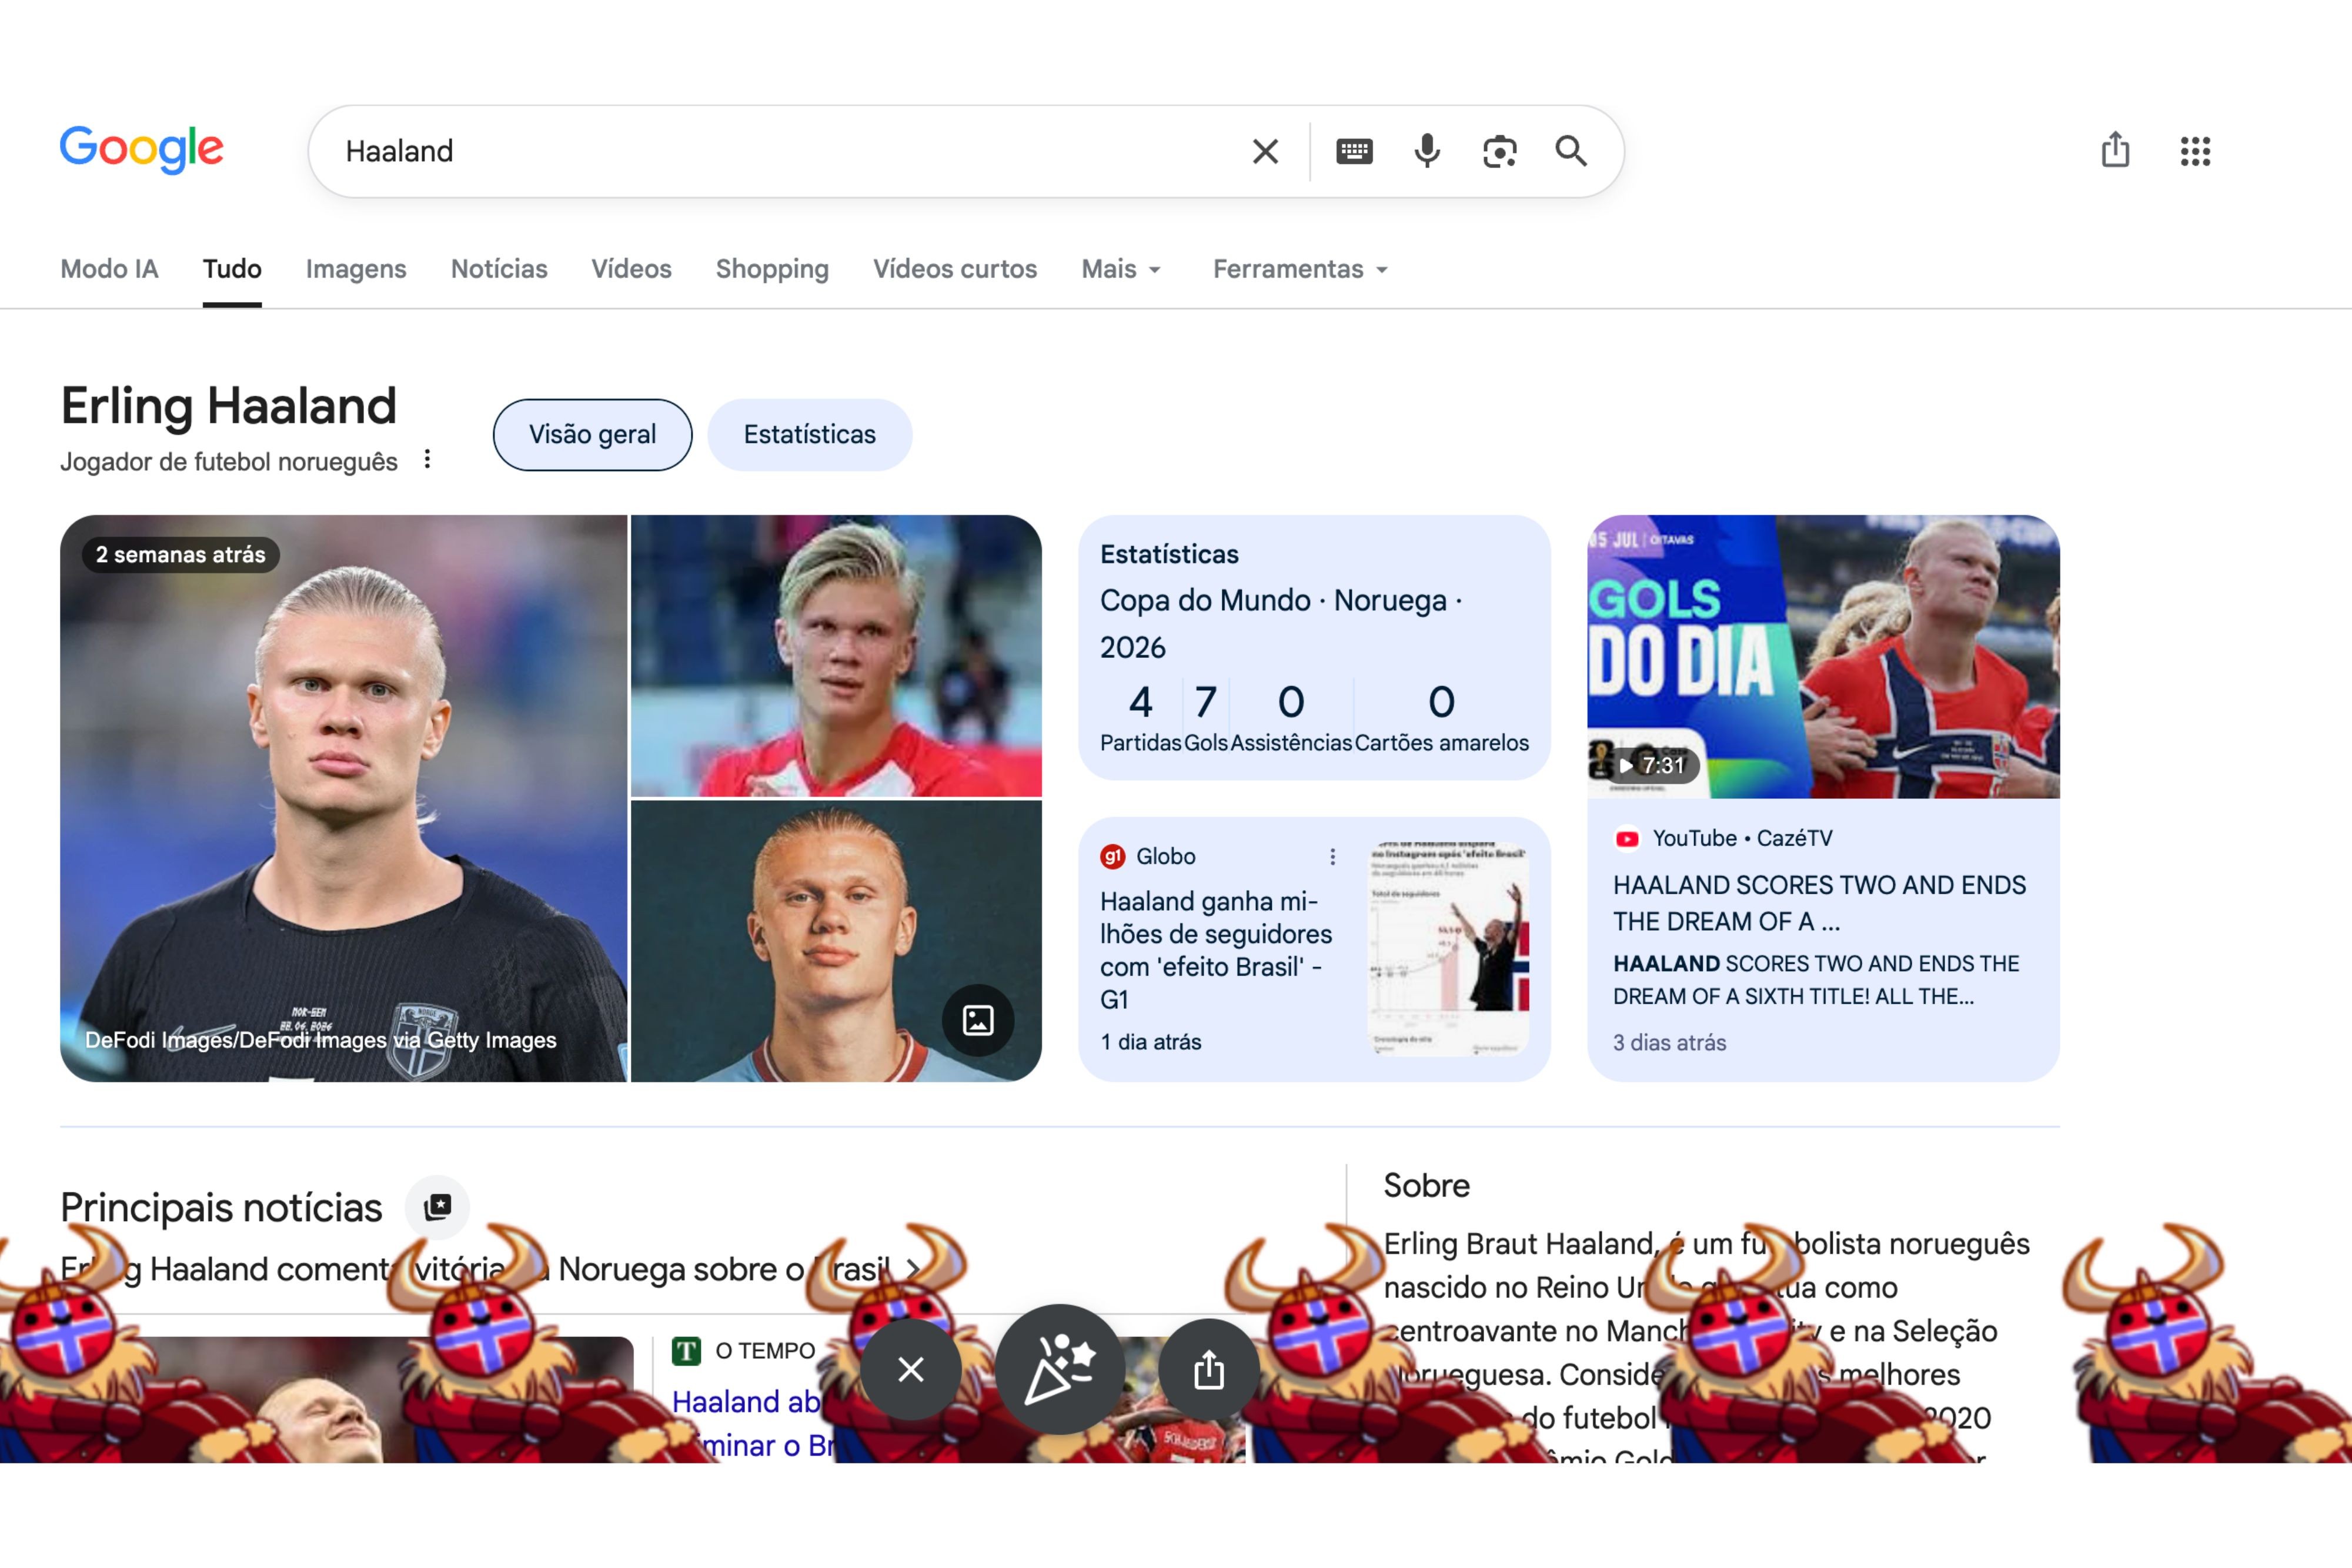
Task: Click the Google logo
Action: pyautogui.click(x=141, y=150)
